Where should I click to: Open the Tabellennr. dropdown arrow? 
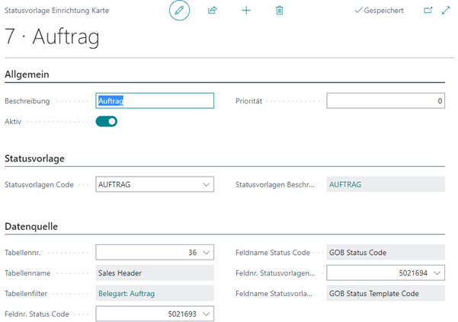[x=206, y=253]
